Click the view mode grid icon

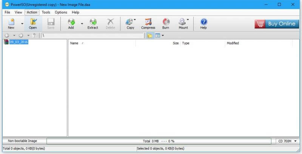point(157,35)
